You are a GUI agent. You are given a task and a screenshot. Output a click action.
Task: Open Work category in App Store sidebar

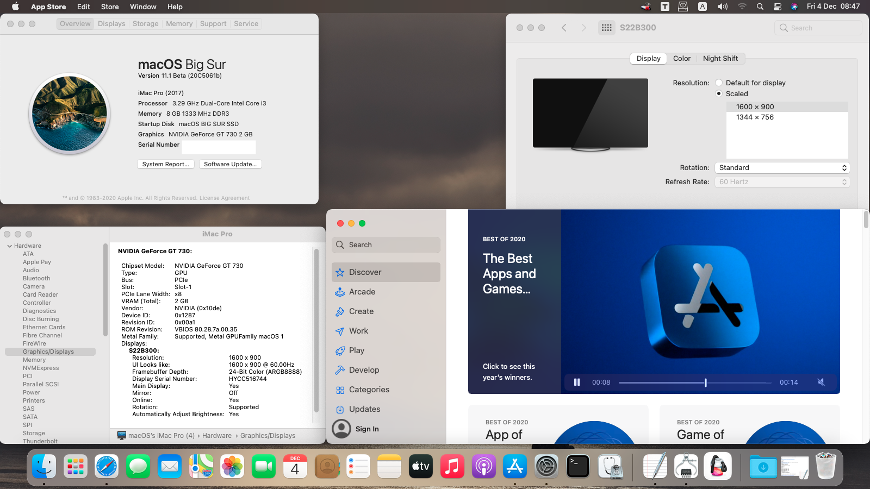(x=386, y=331)
